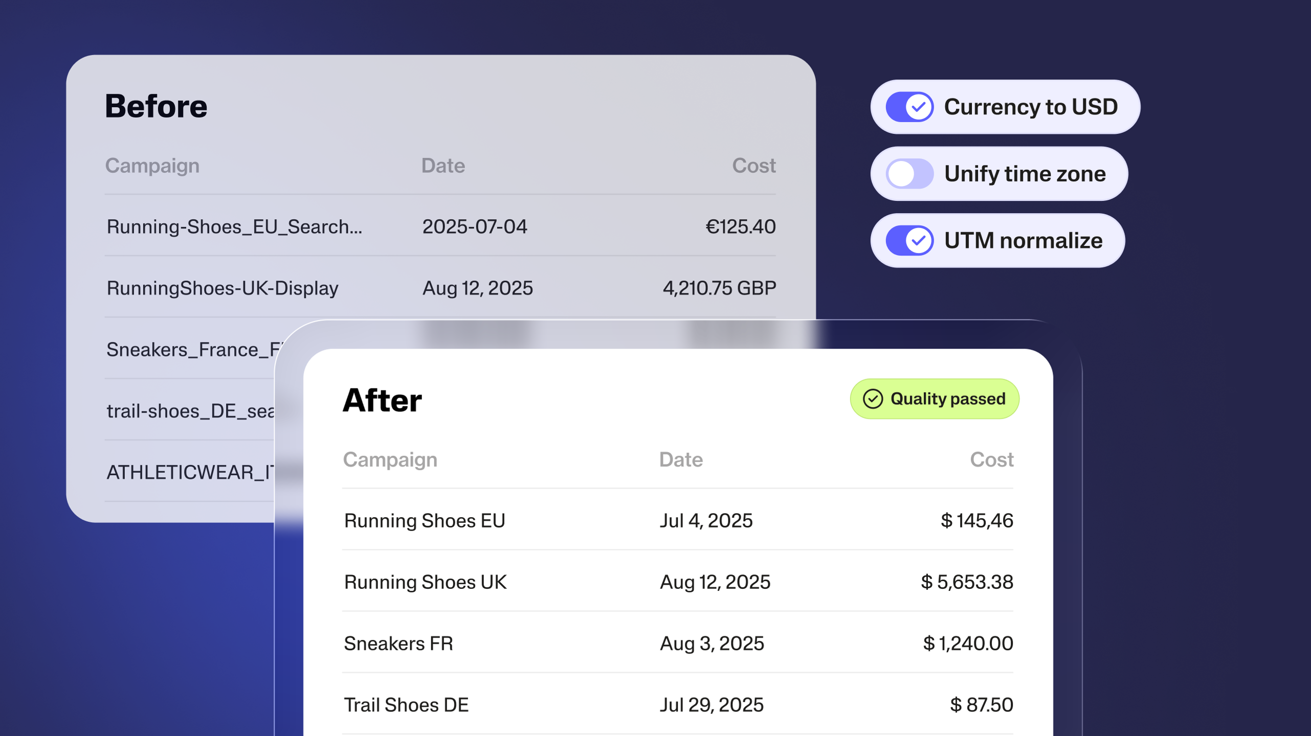This screenshot has width=1311, height=736.
Task: Select the Running-Shoes_EU_Search campaign row
Action: pyautogui.click(x=234, y=226)
